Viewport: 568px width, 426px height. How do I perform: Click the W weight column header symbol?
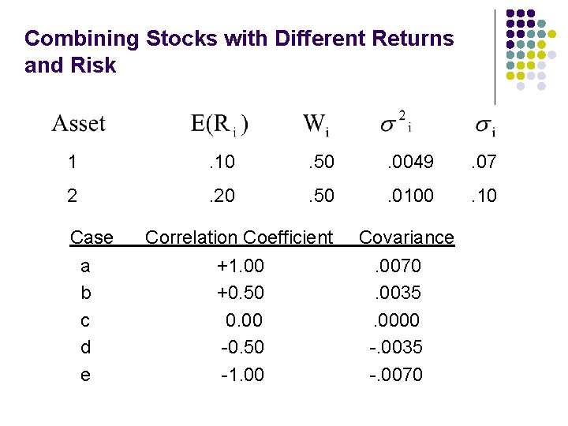coord(316,124)
